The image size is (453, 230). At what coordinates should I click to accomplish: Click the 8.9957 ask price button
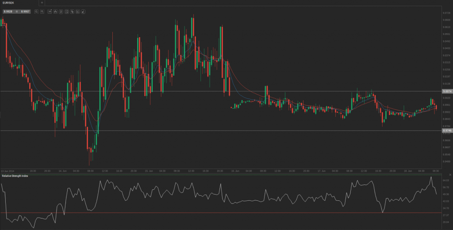pos(25,11)
